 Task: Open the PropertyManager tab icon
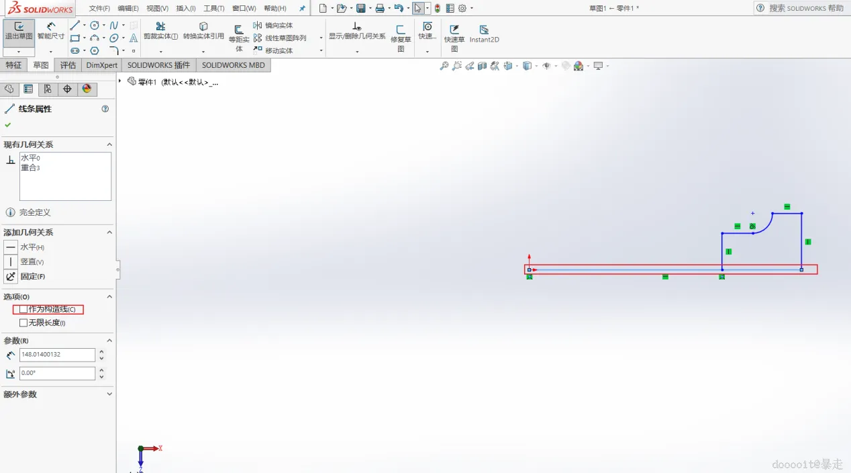[28, 89]
